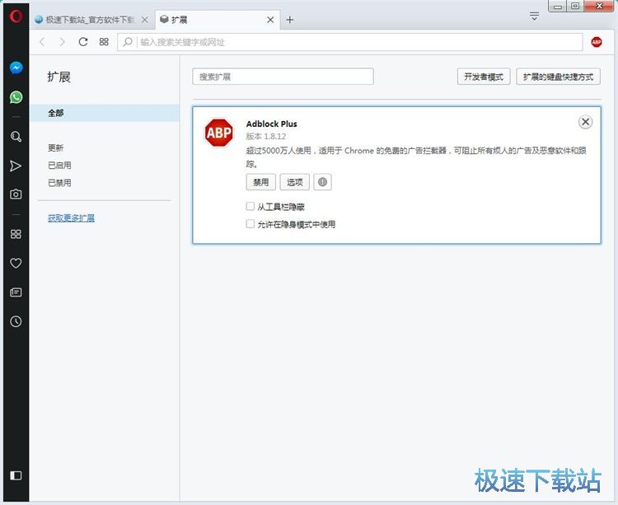618x505 pixels.
Task: Enable 允许在隐身模式中使用 checkbox
Action: point(250,224)
